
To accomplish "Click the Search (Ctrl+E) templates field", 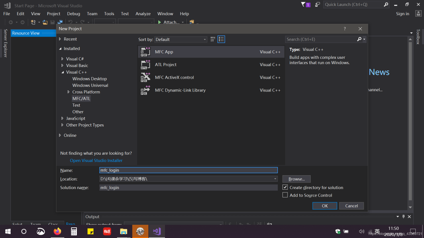I will 321,39.
